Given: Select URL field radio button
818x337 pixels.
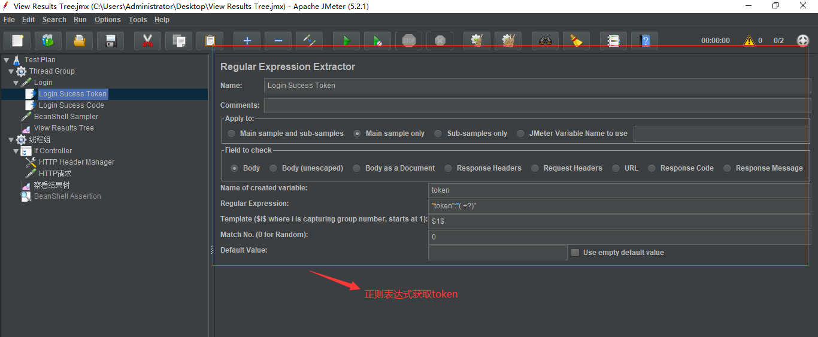Looking at the screenshot, I should 616,168.
